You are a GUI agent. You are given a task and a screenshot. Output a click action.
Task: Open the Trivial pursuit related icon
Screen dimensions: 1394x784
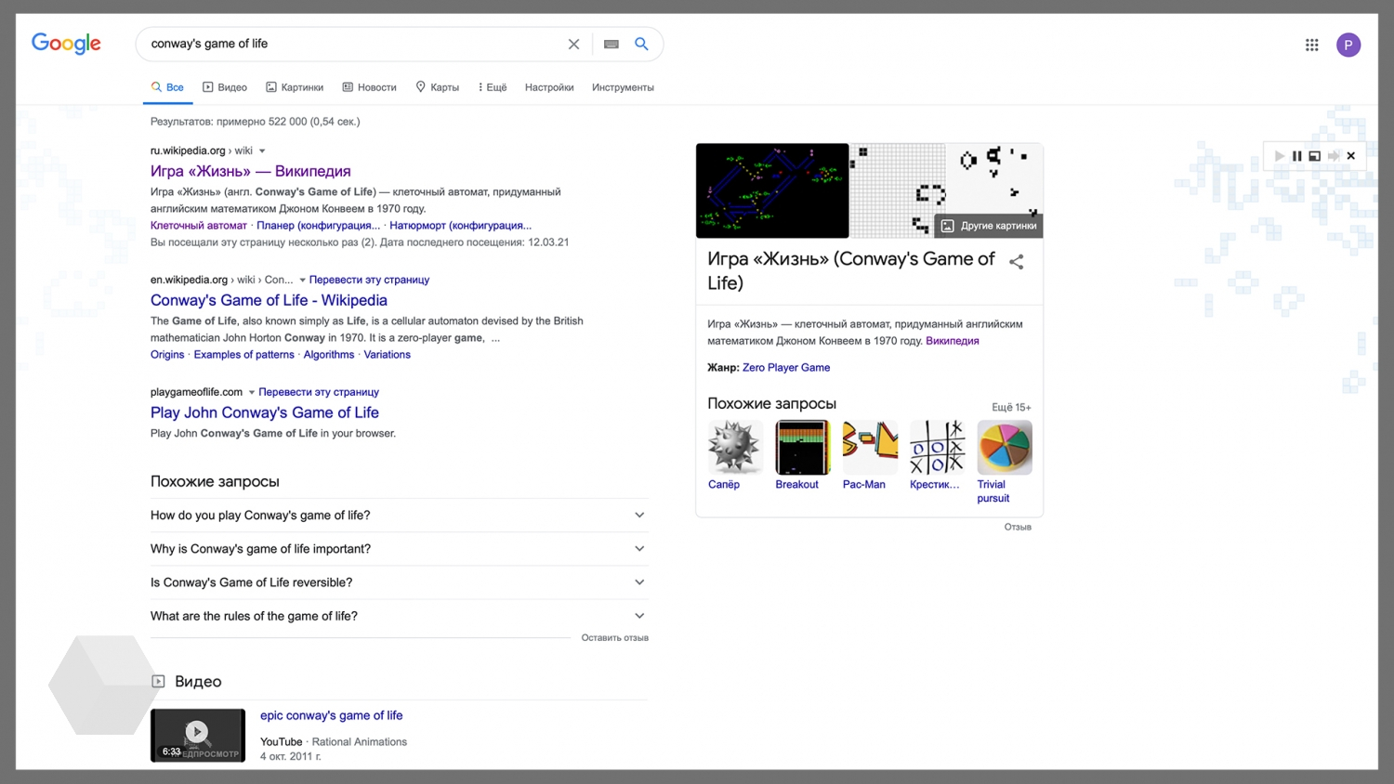(1005, 447)
